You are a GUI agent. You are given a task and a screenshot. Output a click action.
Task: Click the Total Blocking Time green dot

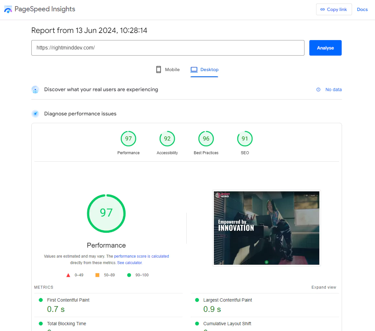coord(41,324)
